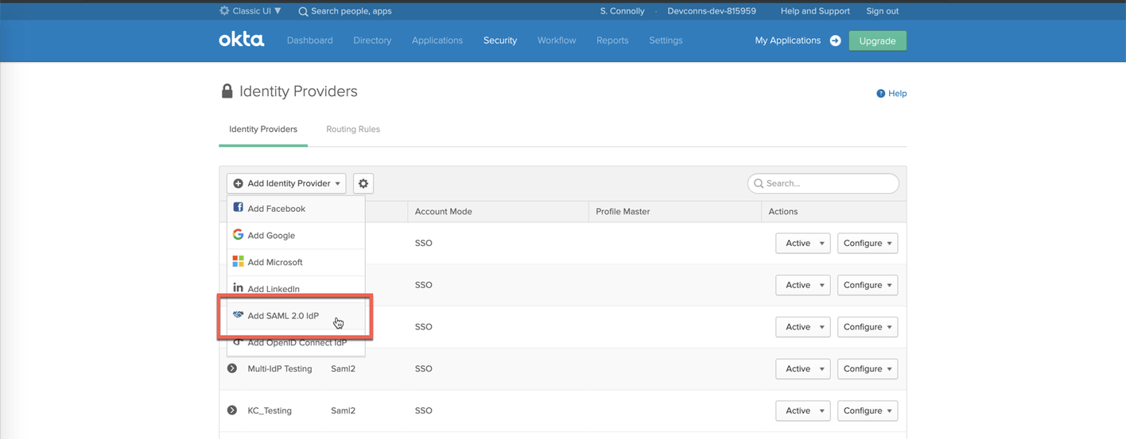Image resolution: width=1126 pixels, height=439 pixels.
Task: Click the search people, apps field
Action: click(x=345, y=11)
